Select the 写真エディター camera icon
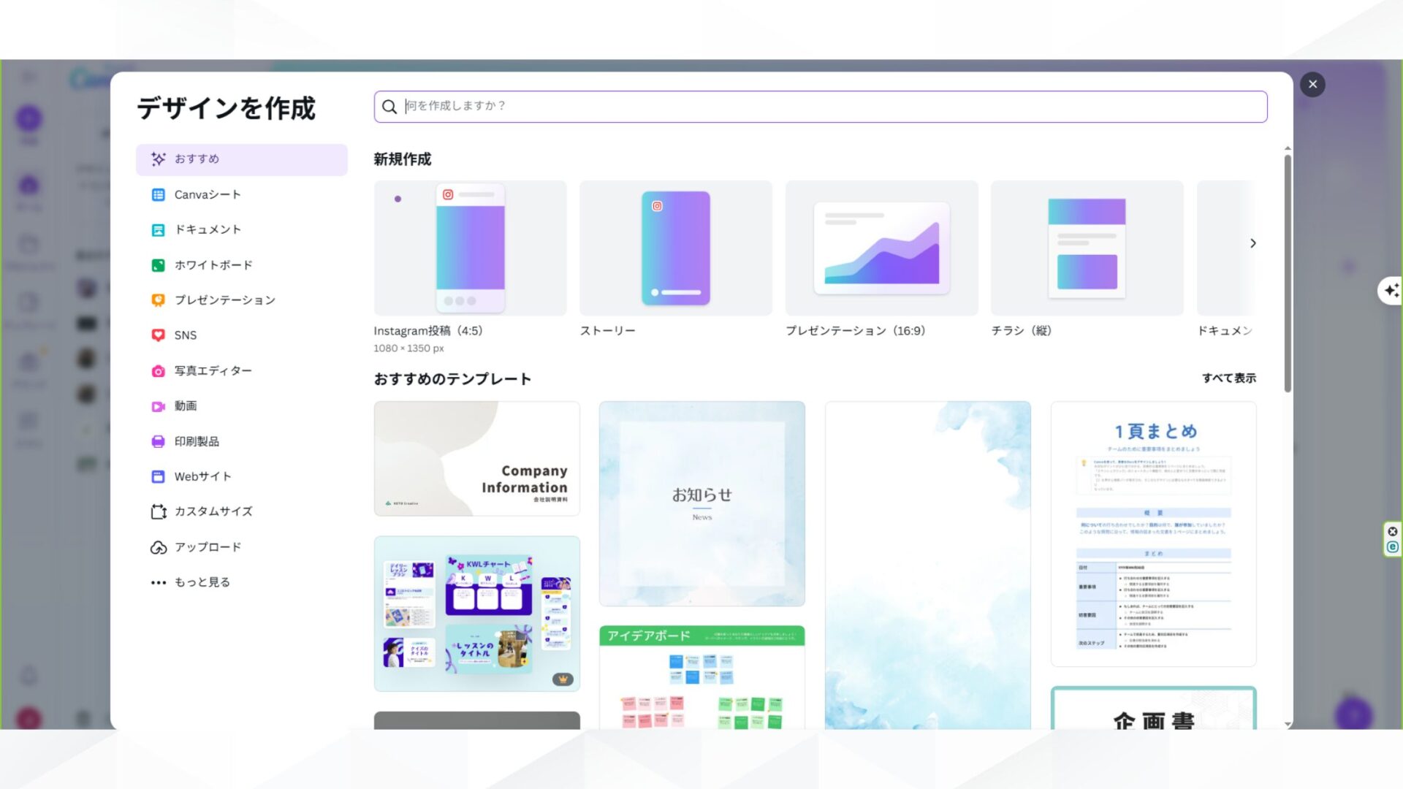Screen dimensions: 1403x789 tap(158, 370)
